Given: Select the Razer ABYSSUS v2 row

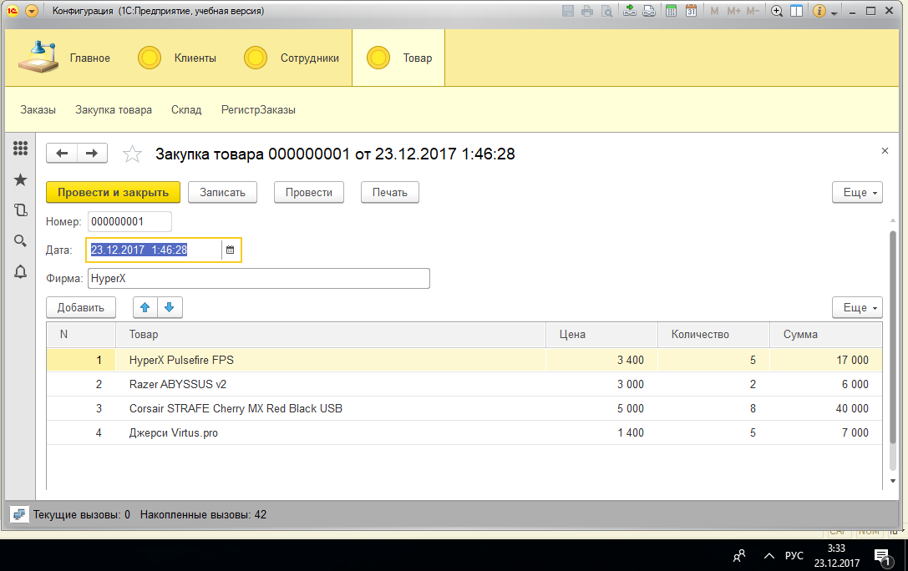Looking at the screenshot, I should pyautogui.click(x=464, y=384).
